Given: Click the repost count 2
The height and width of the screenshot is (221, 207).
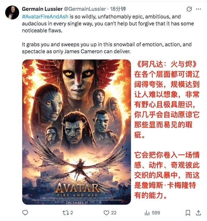Looking at the screenshot, I should tap(72, 213).
